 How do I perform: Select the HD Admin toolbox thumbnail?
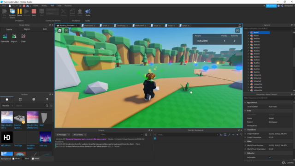point(7,137)
